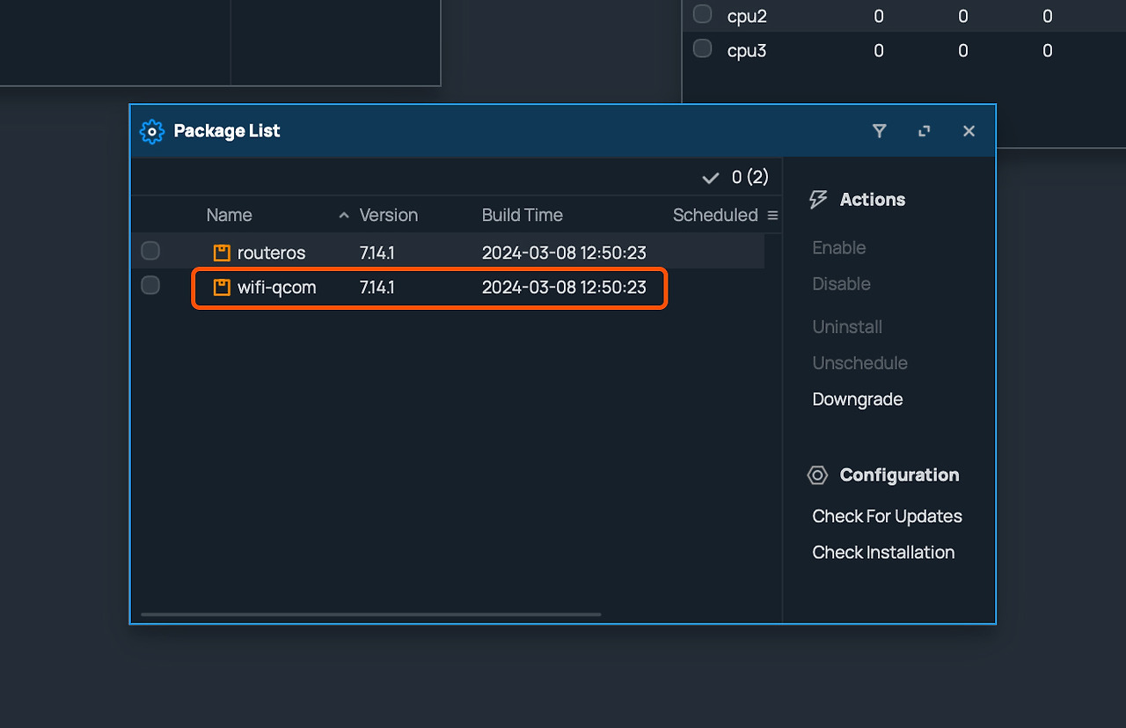Click the Package List title text

[x=227, y=131]
